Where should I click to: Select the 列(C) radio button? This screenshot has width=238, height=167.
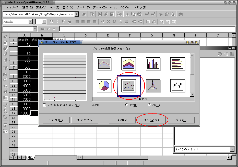click(x=149, y=105)
